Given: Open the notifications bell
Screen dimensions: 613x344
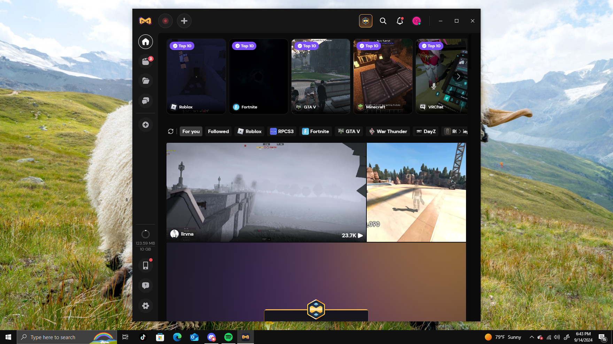Looking at the screenshot, I should pos(400,21).
